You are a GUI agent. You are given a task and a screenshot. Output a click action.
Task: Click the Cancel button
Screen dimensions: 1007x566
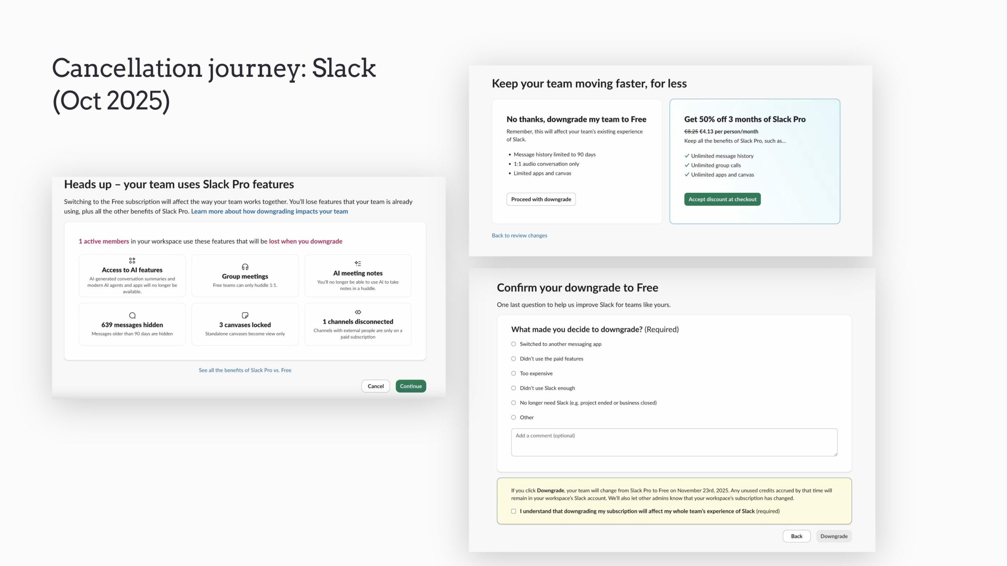click(x=375, y=386)
